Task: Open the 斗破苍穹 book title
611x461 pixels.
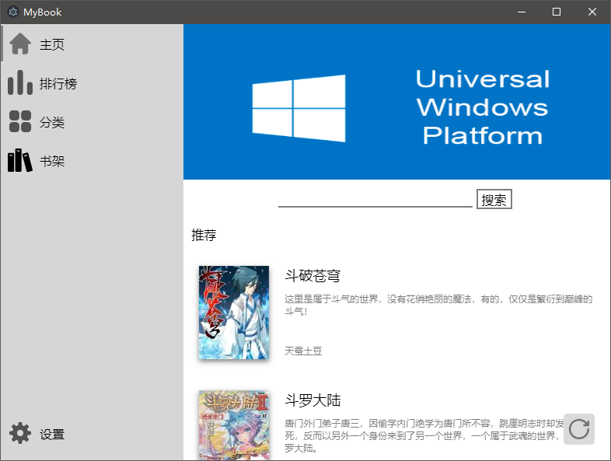Action: point(312,275)
